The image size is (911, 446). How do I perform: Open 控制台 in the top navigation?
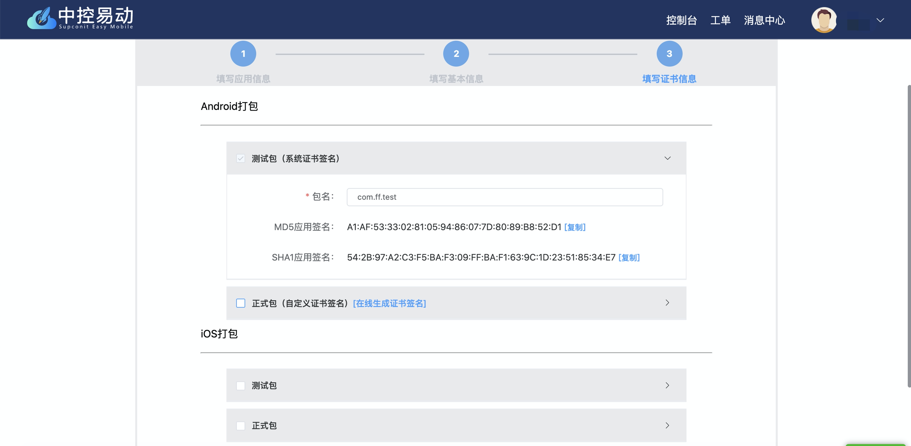tap(682, 20)
